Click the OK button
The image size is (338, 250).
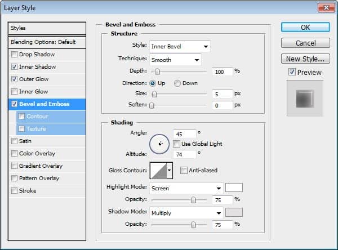point(305,28)
